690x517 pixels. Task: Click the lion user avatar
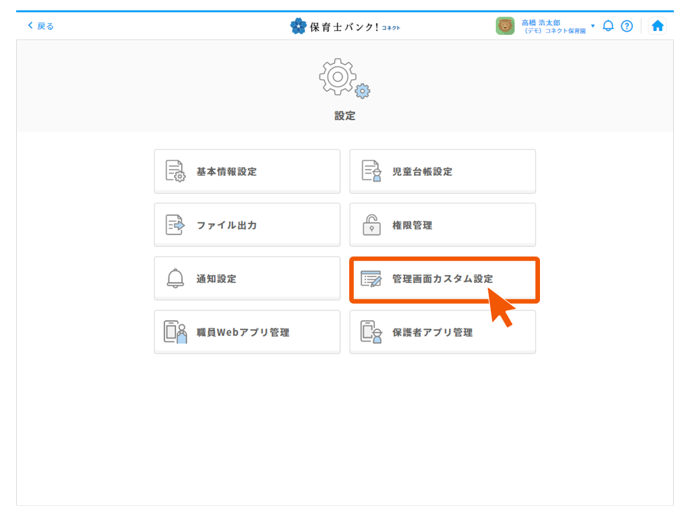pos(505,26)
